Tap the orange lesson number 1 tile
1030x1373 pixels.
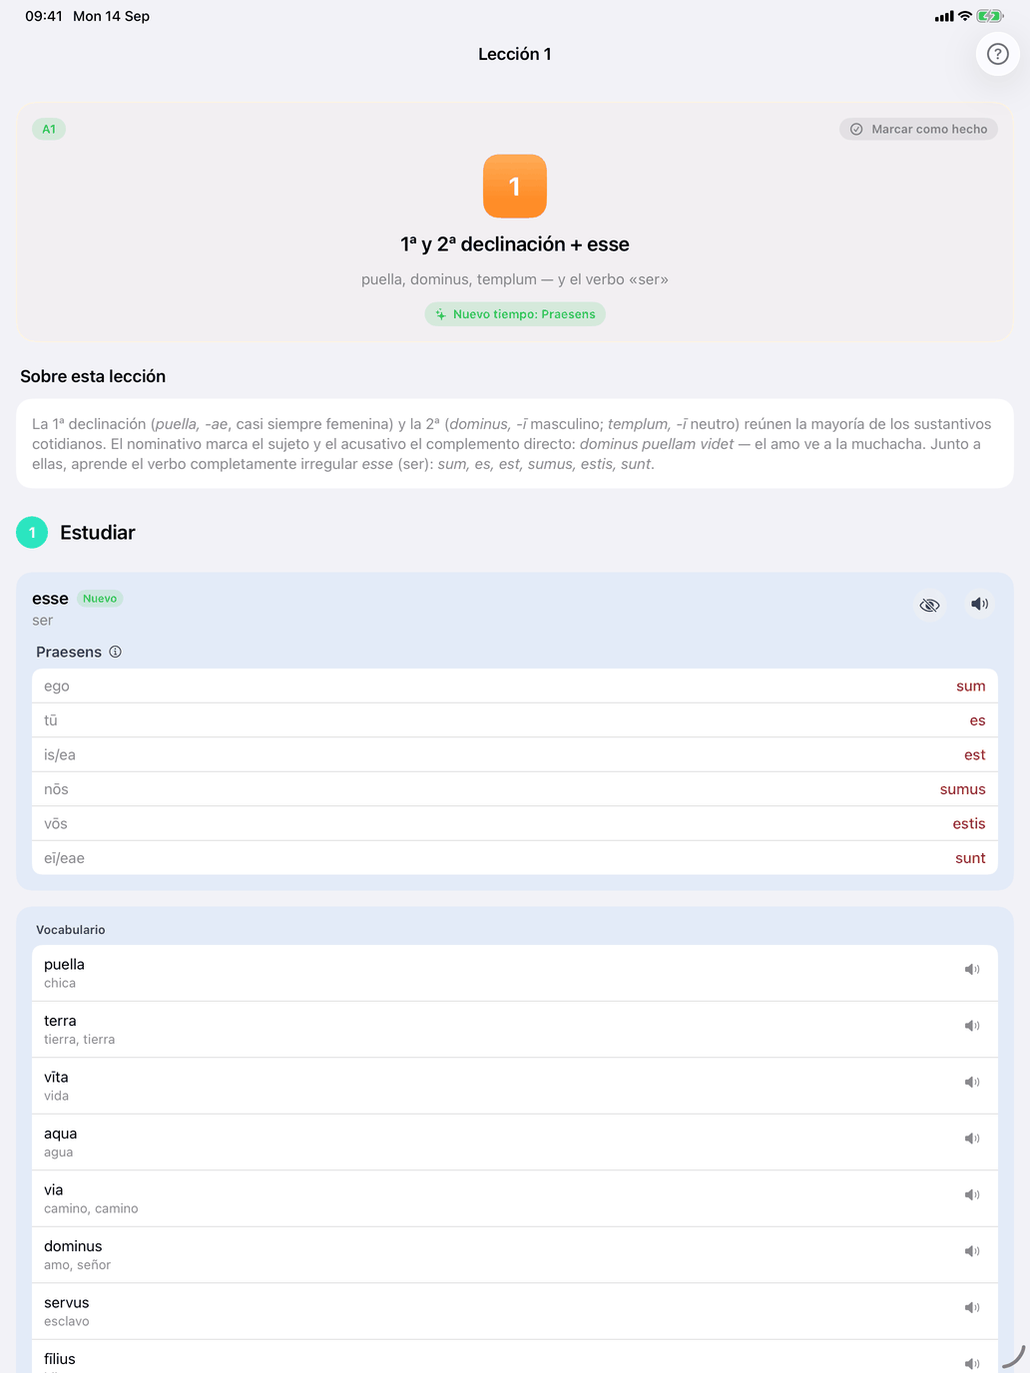coord(515,186)
